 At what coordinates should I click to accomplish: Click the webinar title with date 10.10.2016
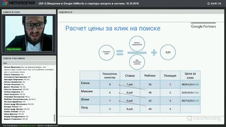click(x=89, y=4)
